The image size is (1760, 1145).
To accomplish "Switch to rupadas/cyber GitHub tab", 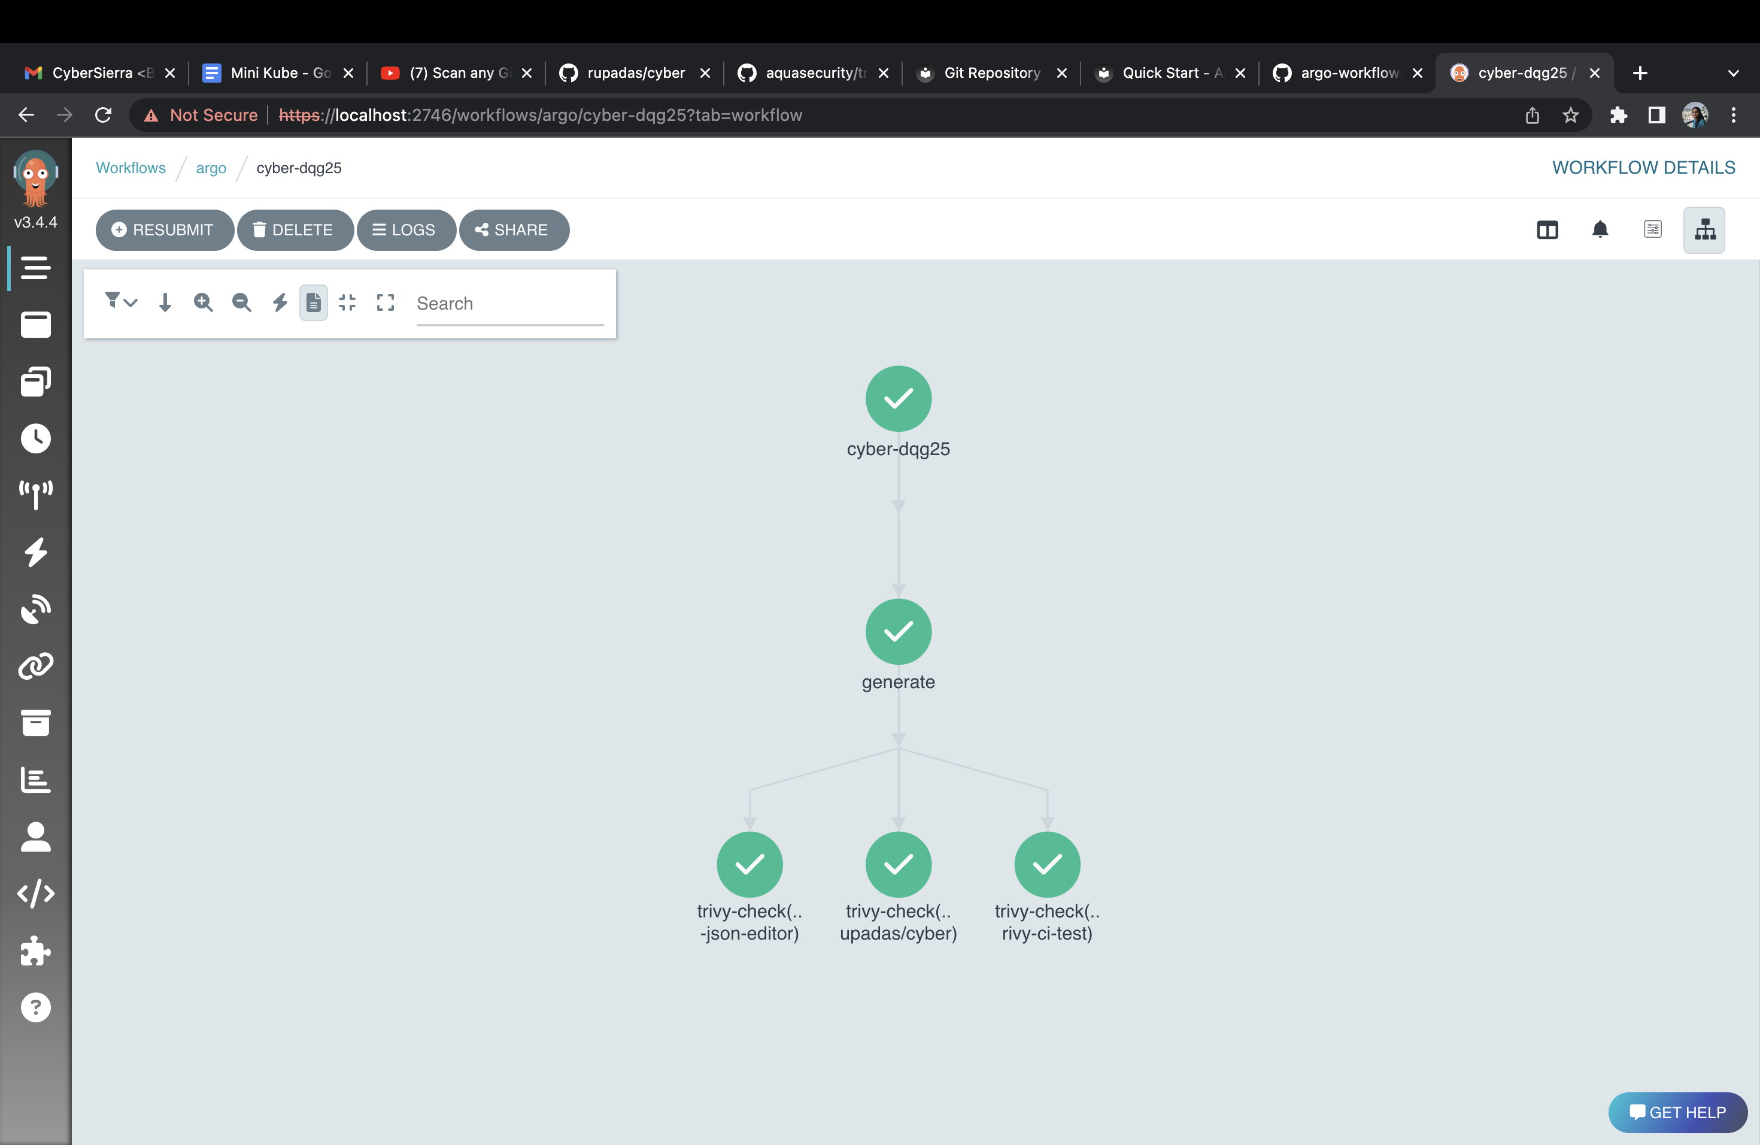I will pyautogui.click(x=633, y=72).
